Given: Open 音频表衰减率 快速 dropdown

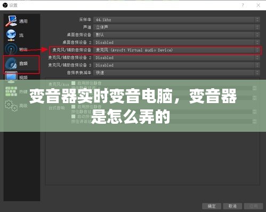Looking at the screenshot, I should tap(176, 73).
